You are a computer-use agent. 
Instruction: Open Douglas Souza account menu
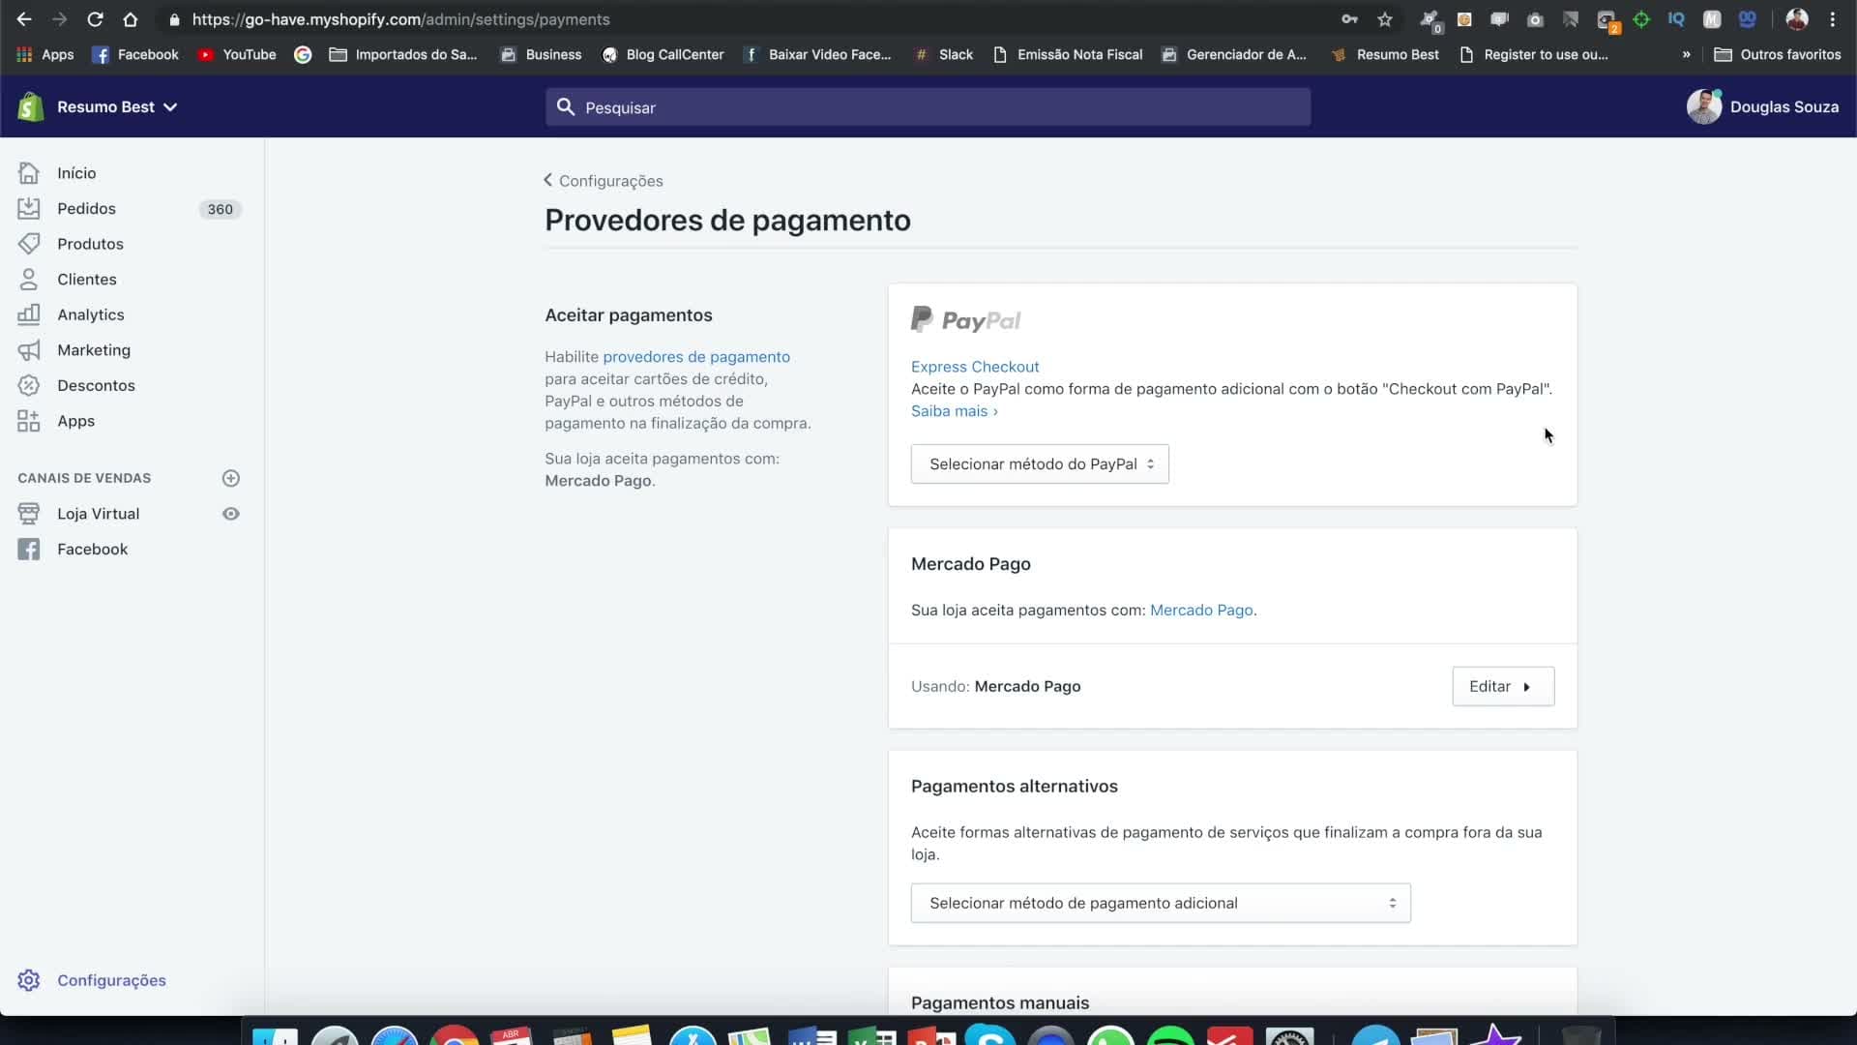(x=1762, y=106)
